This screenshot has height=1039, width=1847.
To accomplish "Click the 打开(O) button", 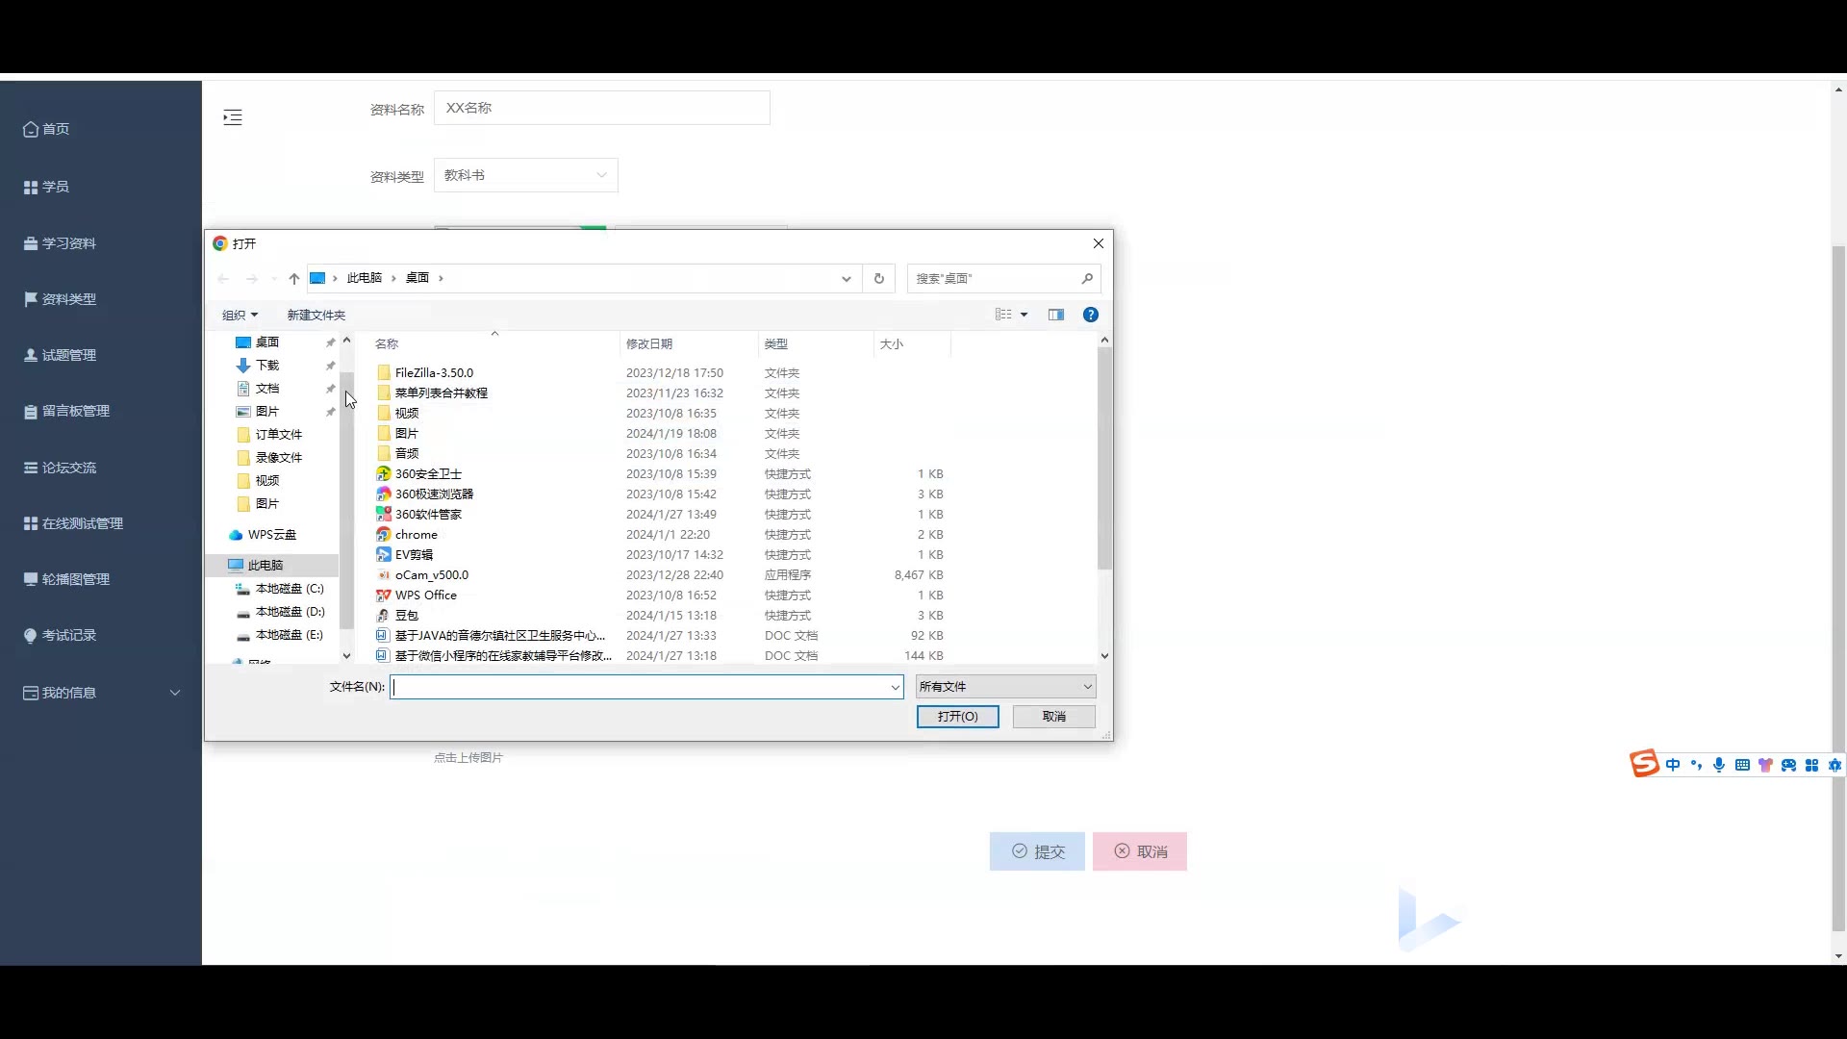I will (x=957, y=716).
